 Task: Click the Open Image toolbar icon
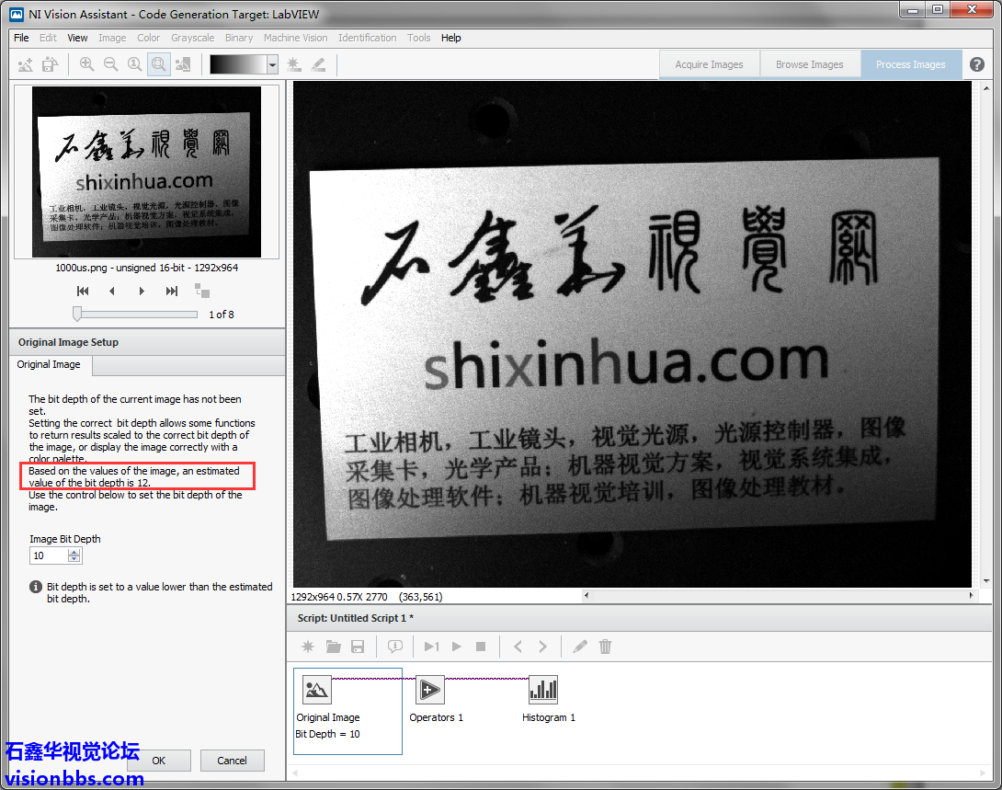pyautogui.click(x=26, y=64)
